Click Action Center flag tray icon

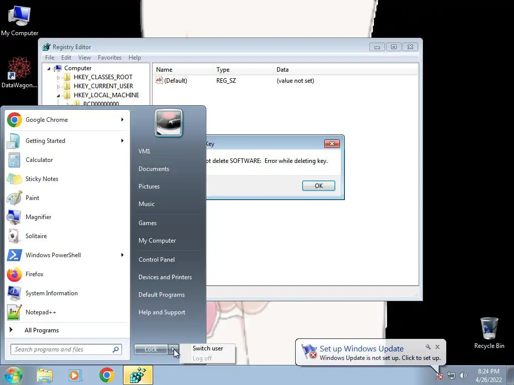[x=439, y=375]
